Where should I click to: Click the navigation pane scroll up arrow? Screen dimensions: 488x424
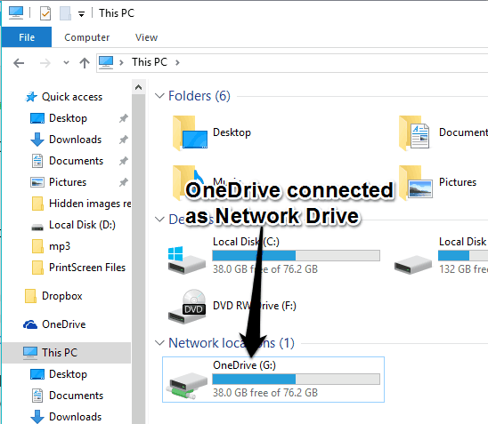139,88
